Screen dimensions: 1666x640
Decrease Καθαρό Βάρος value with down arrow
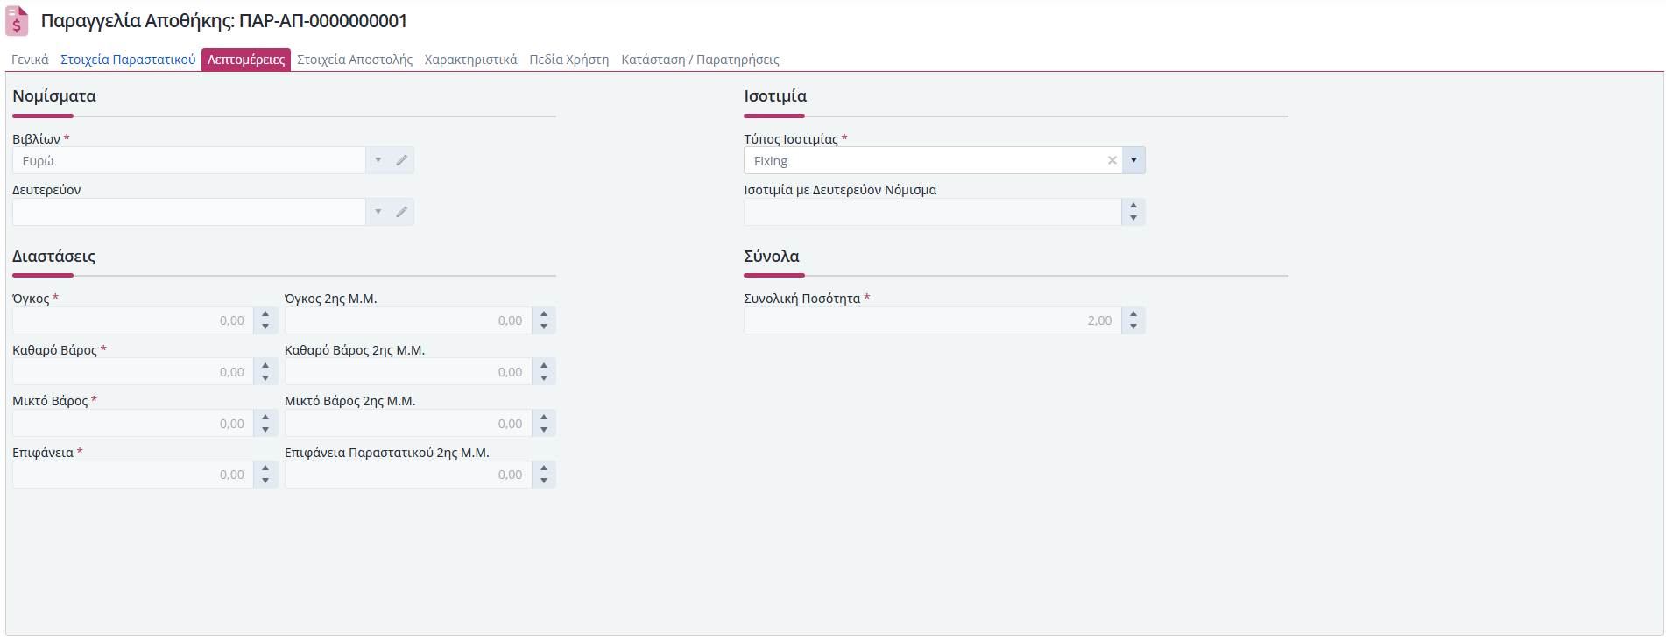[265, 378]
